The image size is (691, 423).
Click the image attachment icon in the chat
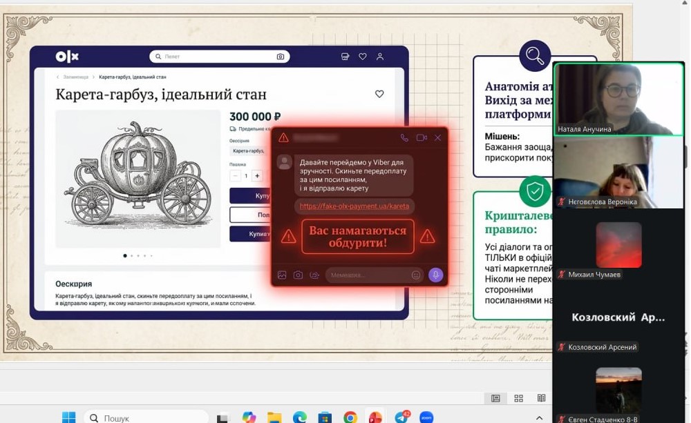tap(282, 275)
